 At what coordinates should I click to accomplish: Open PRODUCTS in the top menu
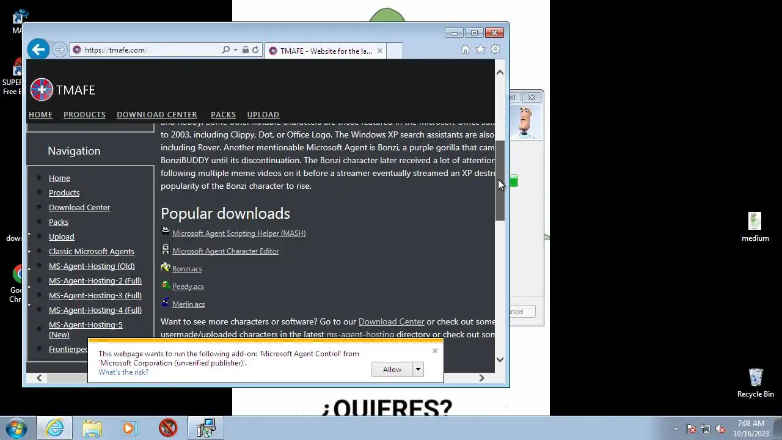click(84, 114)
